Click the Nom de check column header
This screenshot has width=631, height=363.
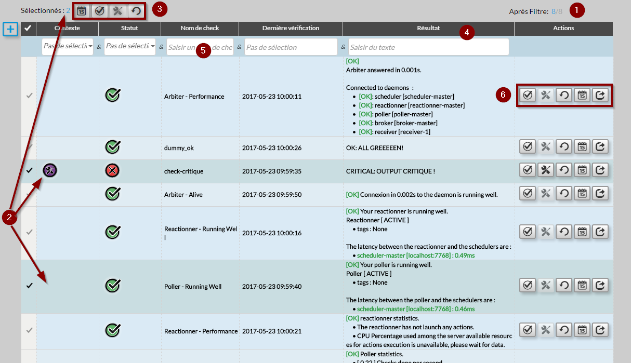(x=200, y=28)
